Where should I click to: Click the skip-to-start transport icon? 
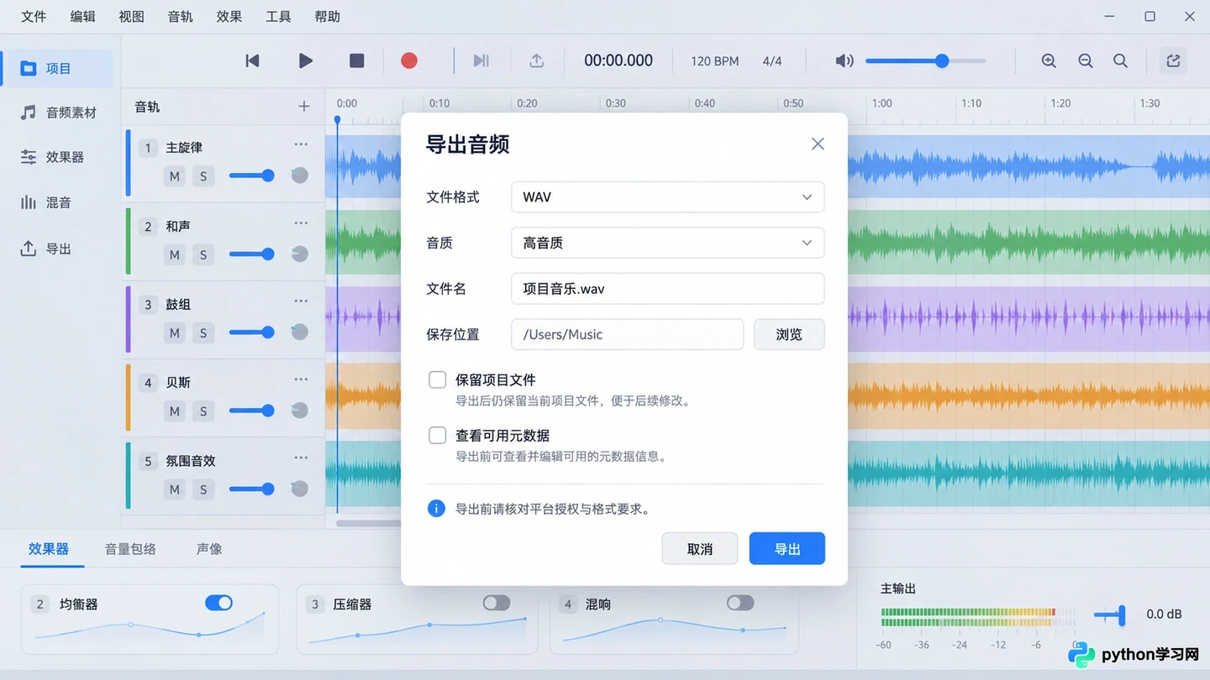click(252, 60)
